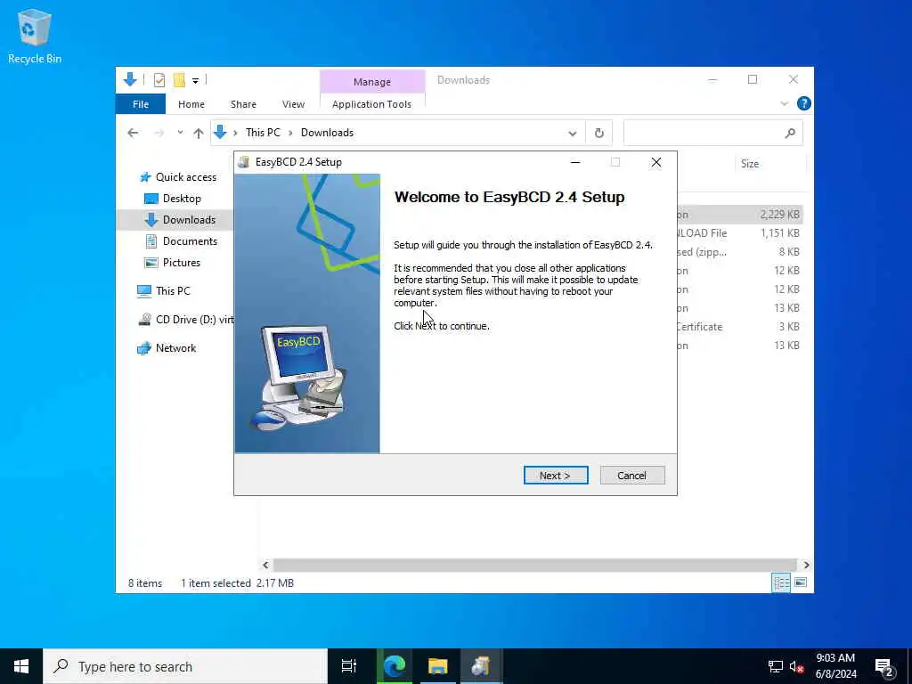The width and height of the screenshot is (912, 684).
Task: Open the Share ribbon tab
Action: [x=243, y=104]
